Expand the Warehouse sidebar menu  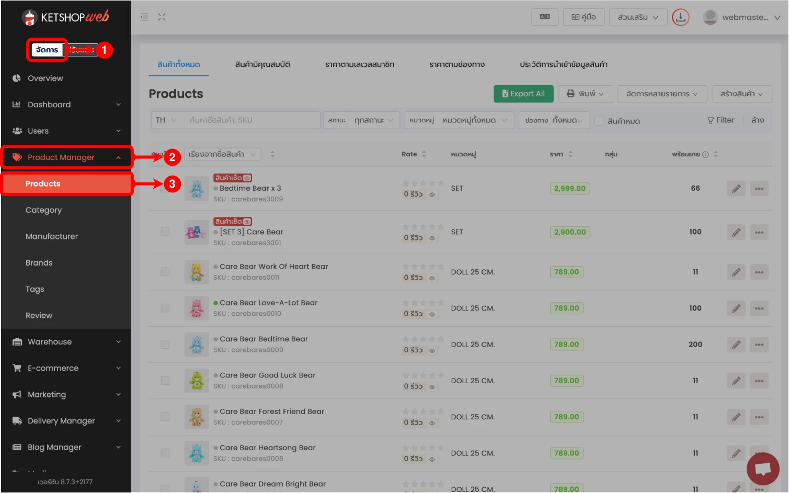tap(66, 342)
